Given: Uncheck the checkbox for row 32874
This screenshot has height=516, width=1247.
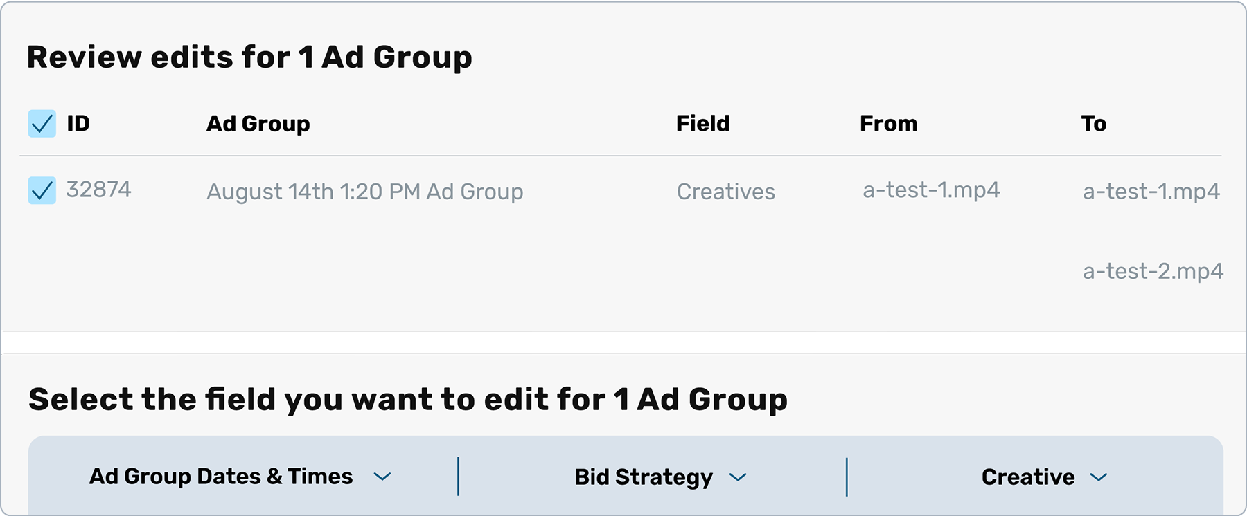Looking at the screenshot, I should (42, 190).
